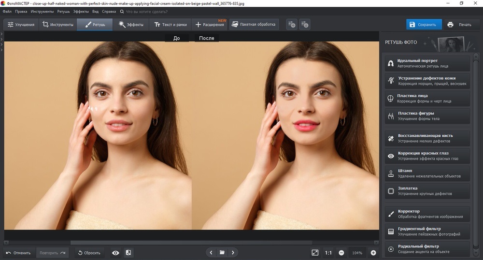Pick the Штамп clone stamp tool
Screen dimensions: 483x260
pyautogui.click(x=427, y=173)
